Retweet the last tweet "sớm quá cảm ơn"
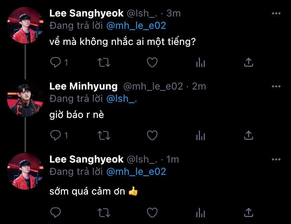 (104, 212)
